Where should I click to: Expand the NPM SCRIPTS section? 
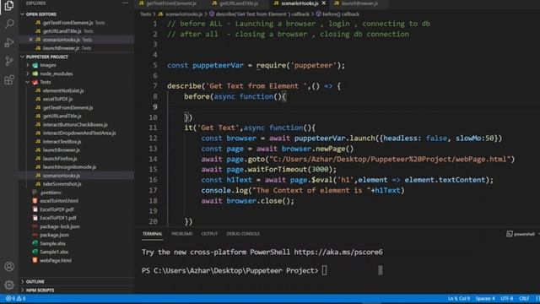tap(40, 290)
